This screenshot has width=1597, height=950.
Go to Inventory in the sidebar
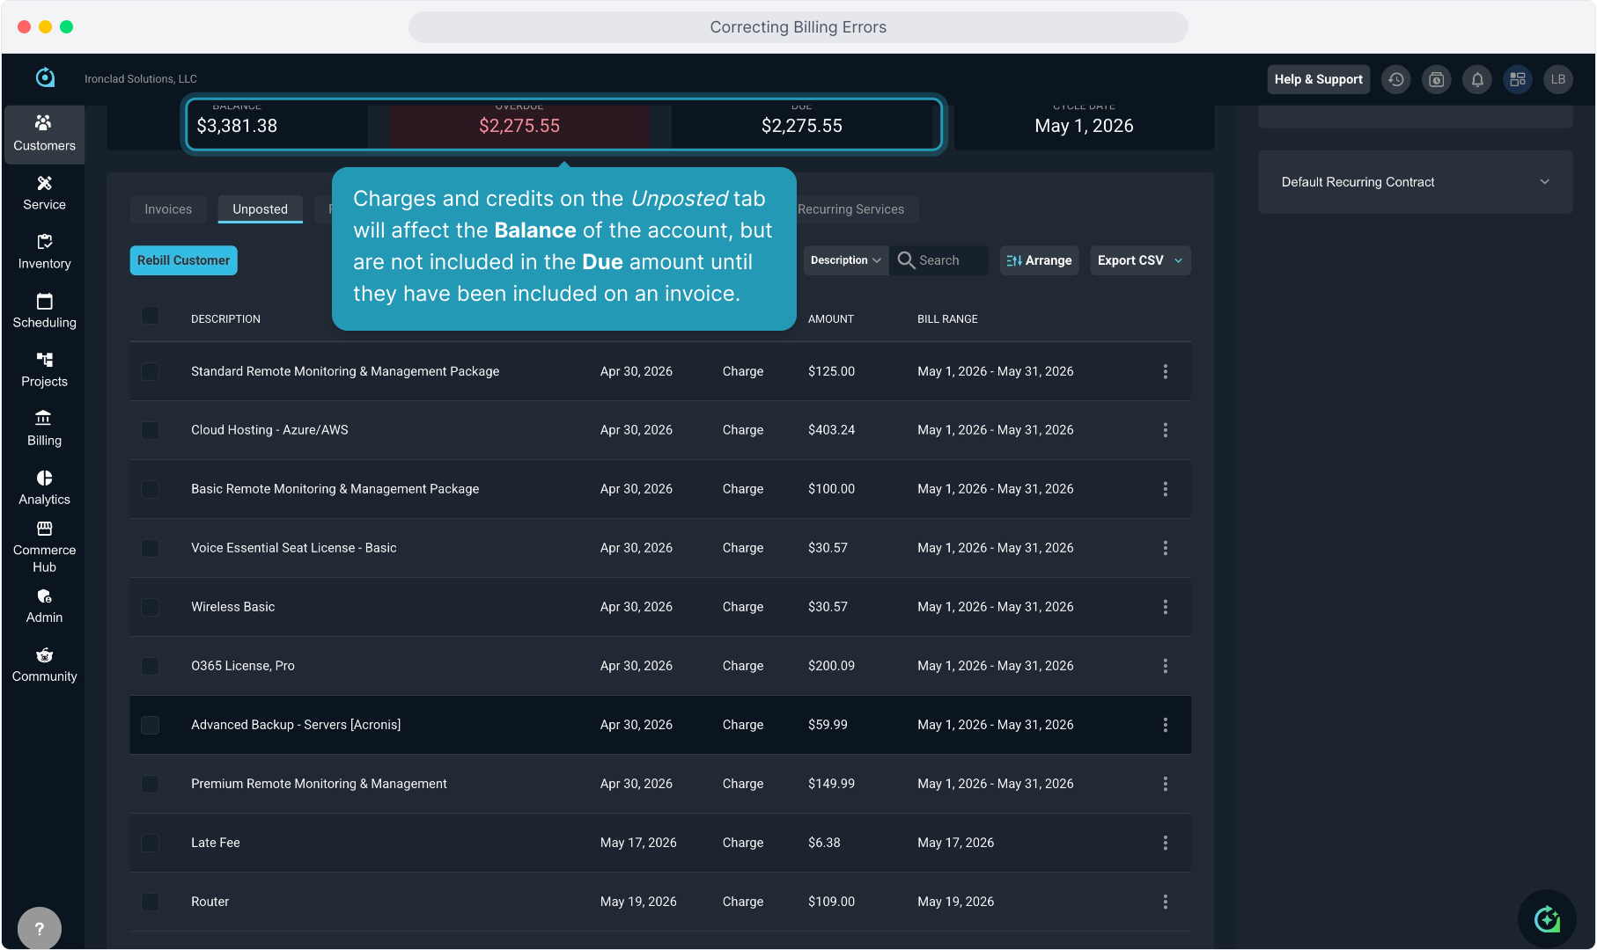pyautogui.click(x=44, y=252)
